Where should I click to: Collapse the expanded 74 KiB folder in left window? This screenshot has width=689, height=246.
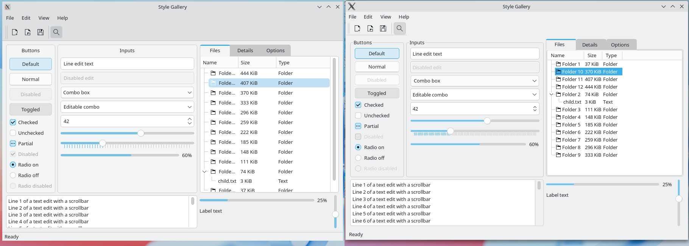point(205,171)
